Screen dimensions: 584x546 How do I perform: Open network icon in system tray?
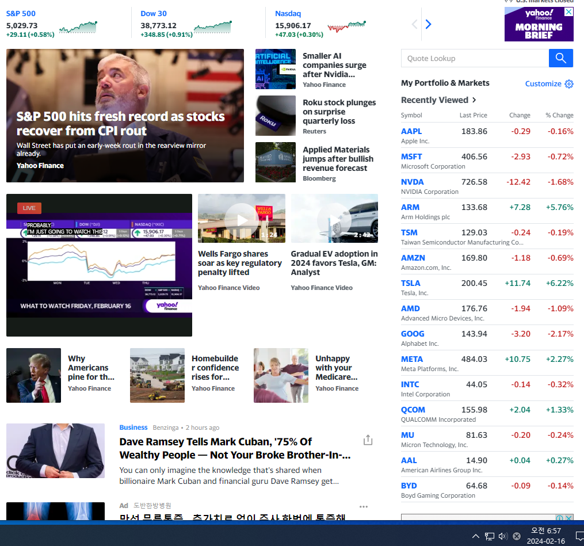pyautogui.click(x=490, y=536)
